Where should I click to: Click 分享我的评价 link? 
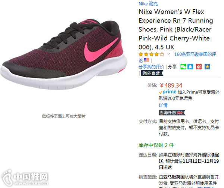(151, 67)
